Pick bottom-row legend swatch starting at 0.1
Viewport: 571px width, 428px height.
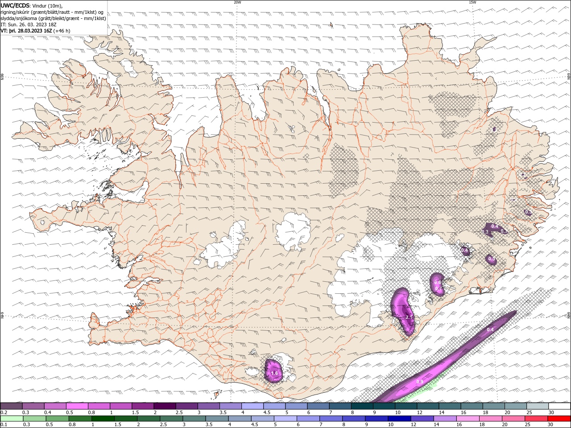click(12, 419)
